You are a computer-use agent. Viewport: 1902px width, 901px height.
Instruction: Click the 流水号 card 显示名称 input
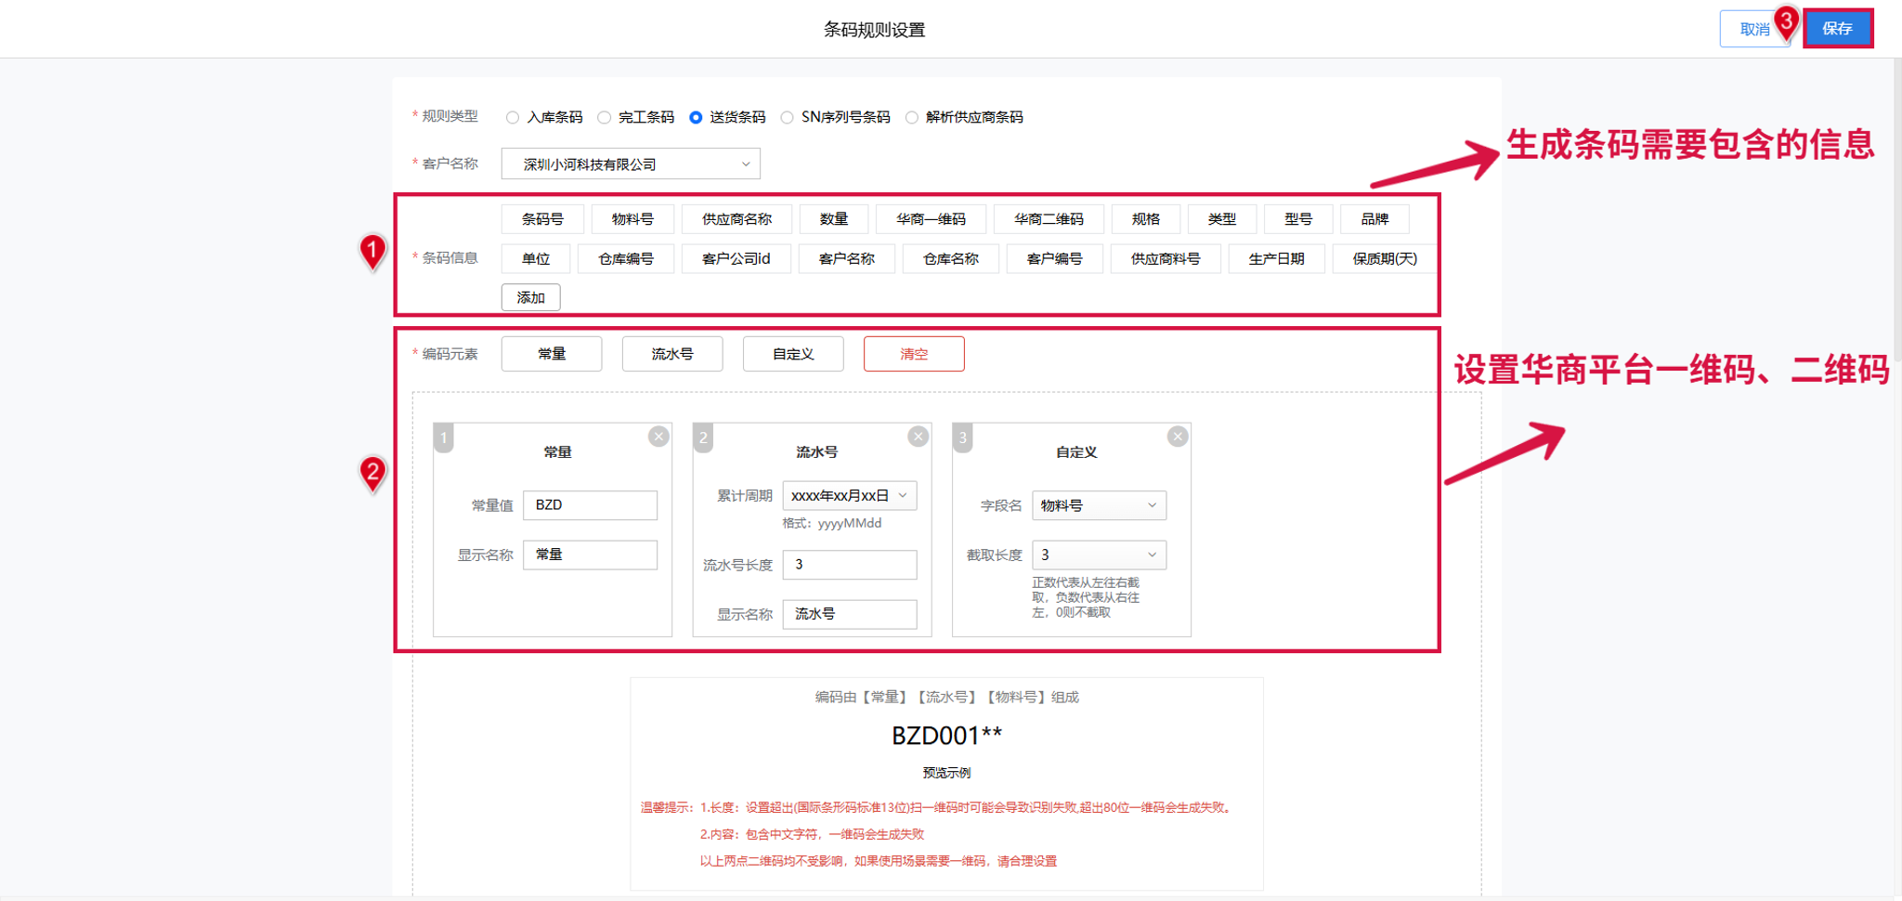[850, 614]
